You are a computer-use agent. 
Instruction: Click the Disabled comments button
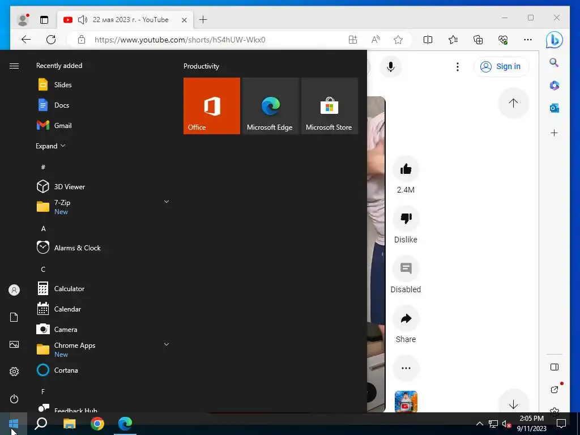(x=406, y=268)
